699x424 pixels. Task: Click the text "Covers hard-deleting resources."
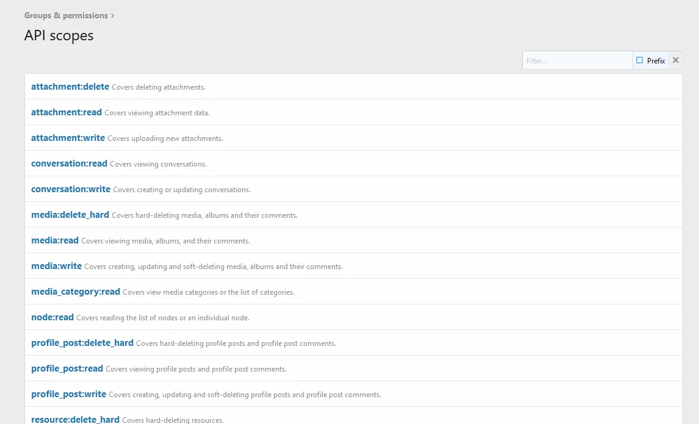point(173,420)
